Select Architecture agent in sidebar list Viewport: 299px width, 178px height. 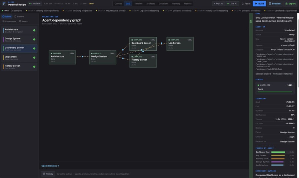pyautogui.click(x=19, y=30)
